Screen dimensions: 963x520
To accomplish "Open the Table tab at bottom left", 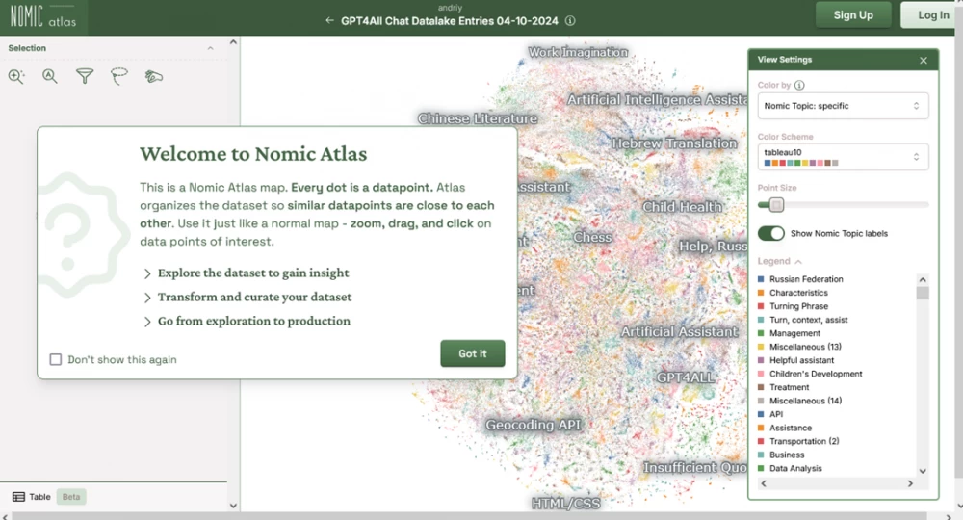I will click(x=32, y=497).
